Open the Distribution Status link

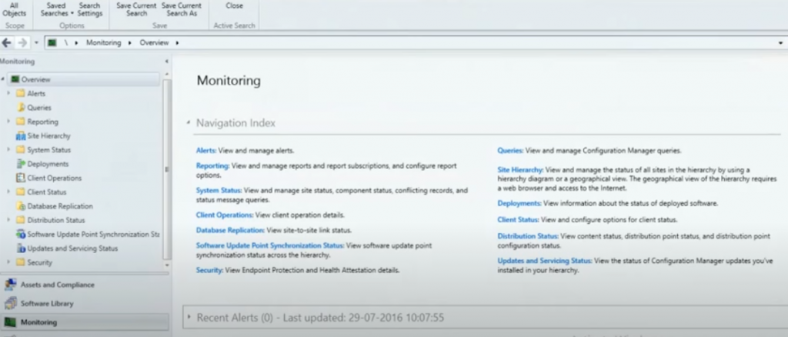pyautogui.click(x=528, y=236)
